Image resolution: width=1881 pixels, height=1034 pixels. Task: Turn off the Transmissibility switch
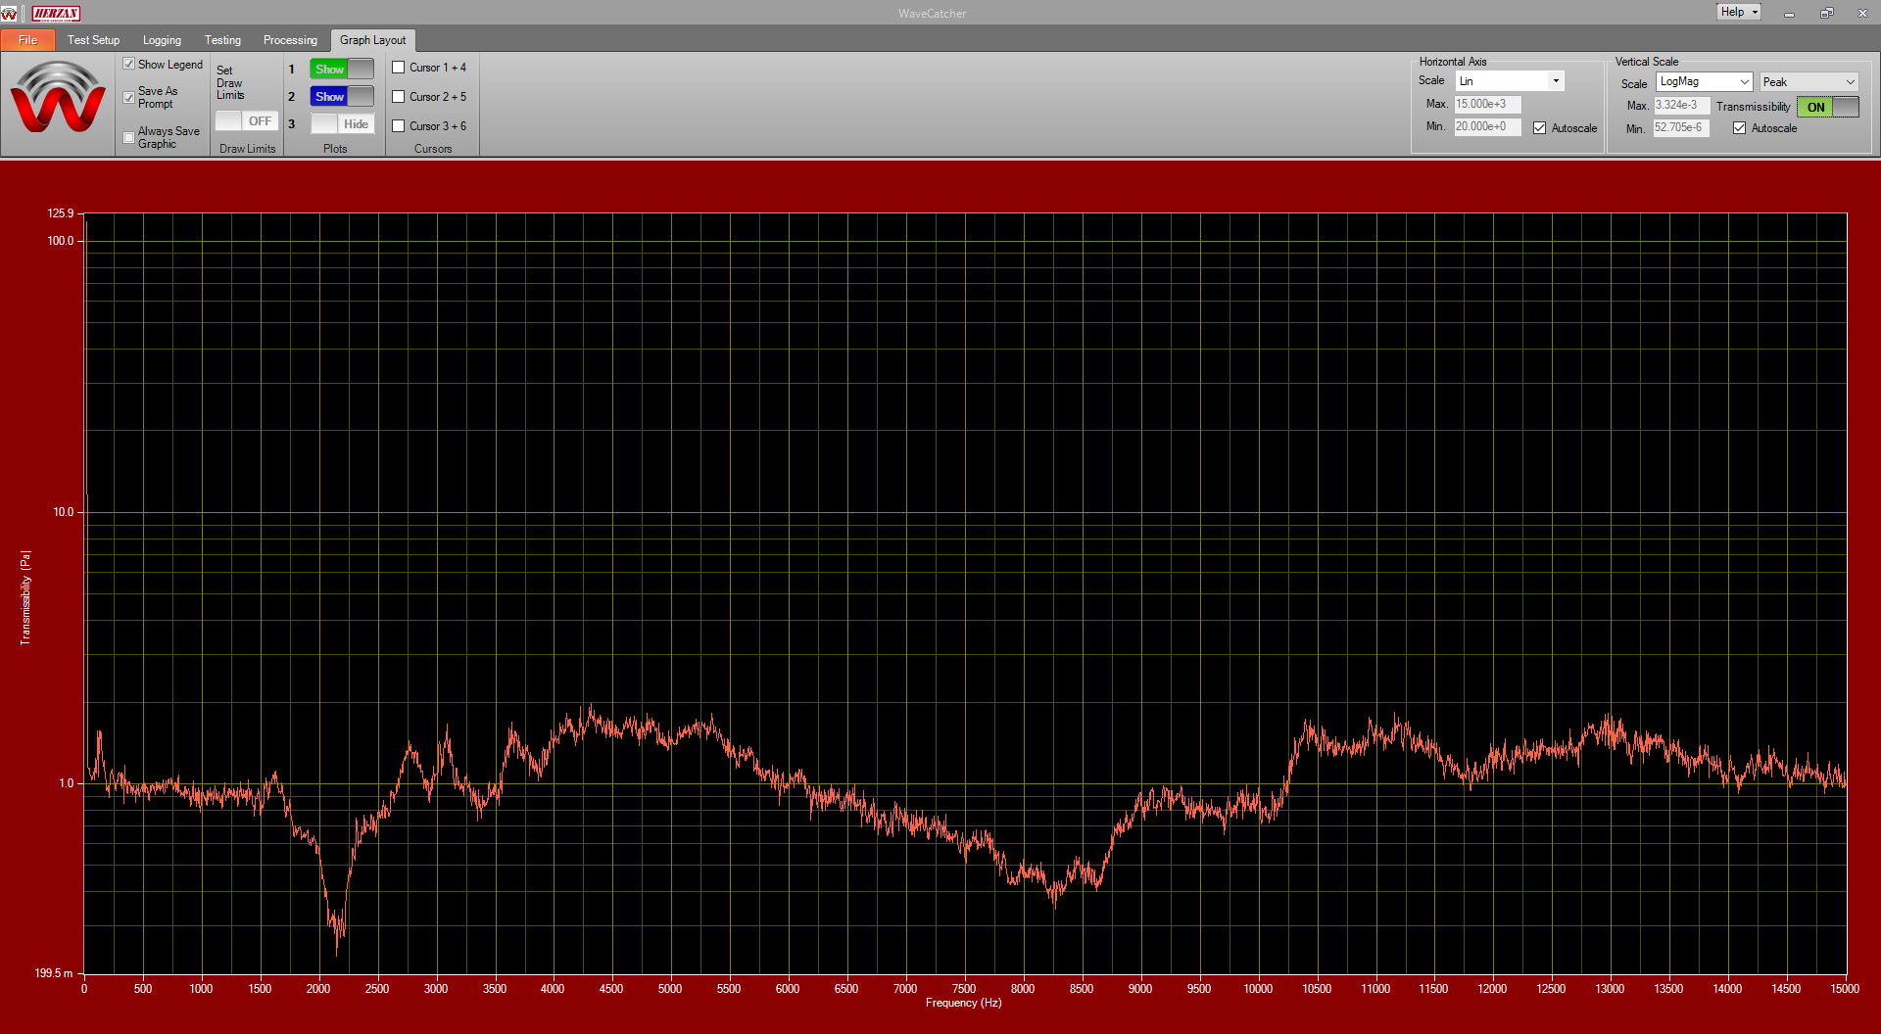pos(1827,107)
